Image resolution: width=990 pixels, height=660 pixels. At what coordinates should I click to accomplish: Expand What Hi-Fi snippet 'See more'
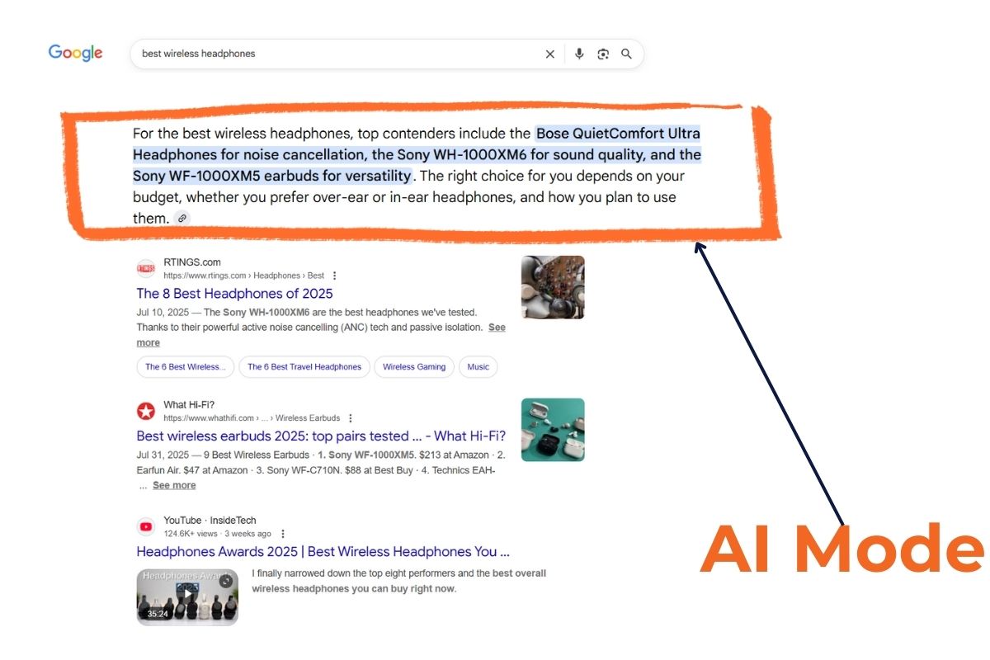pyautogui.click(x=174, y=485)
